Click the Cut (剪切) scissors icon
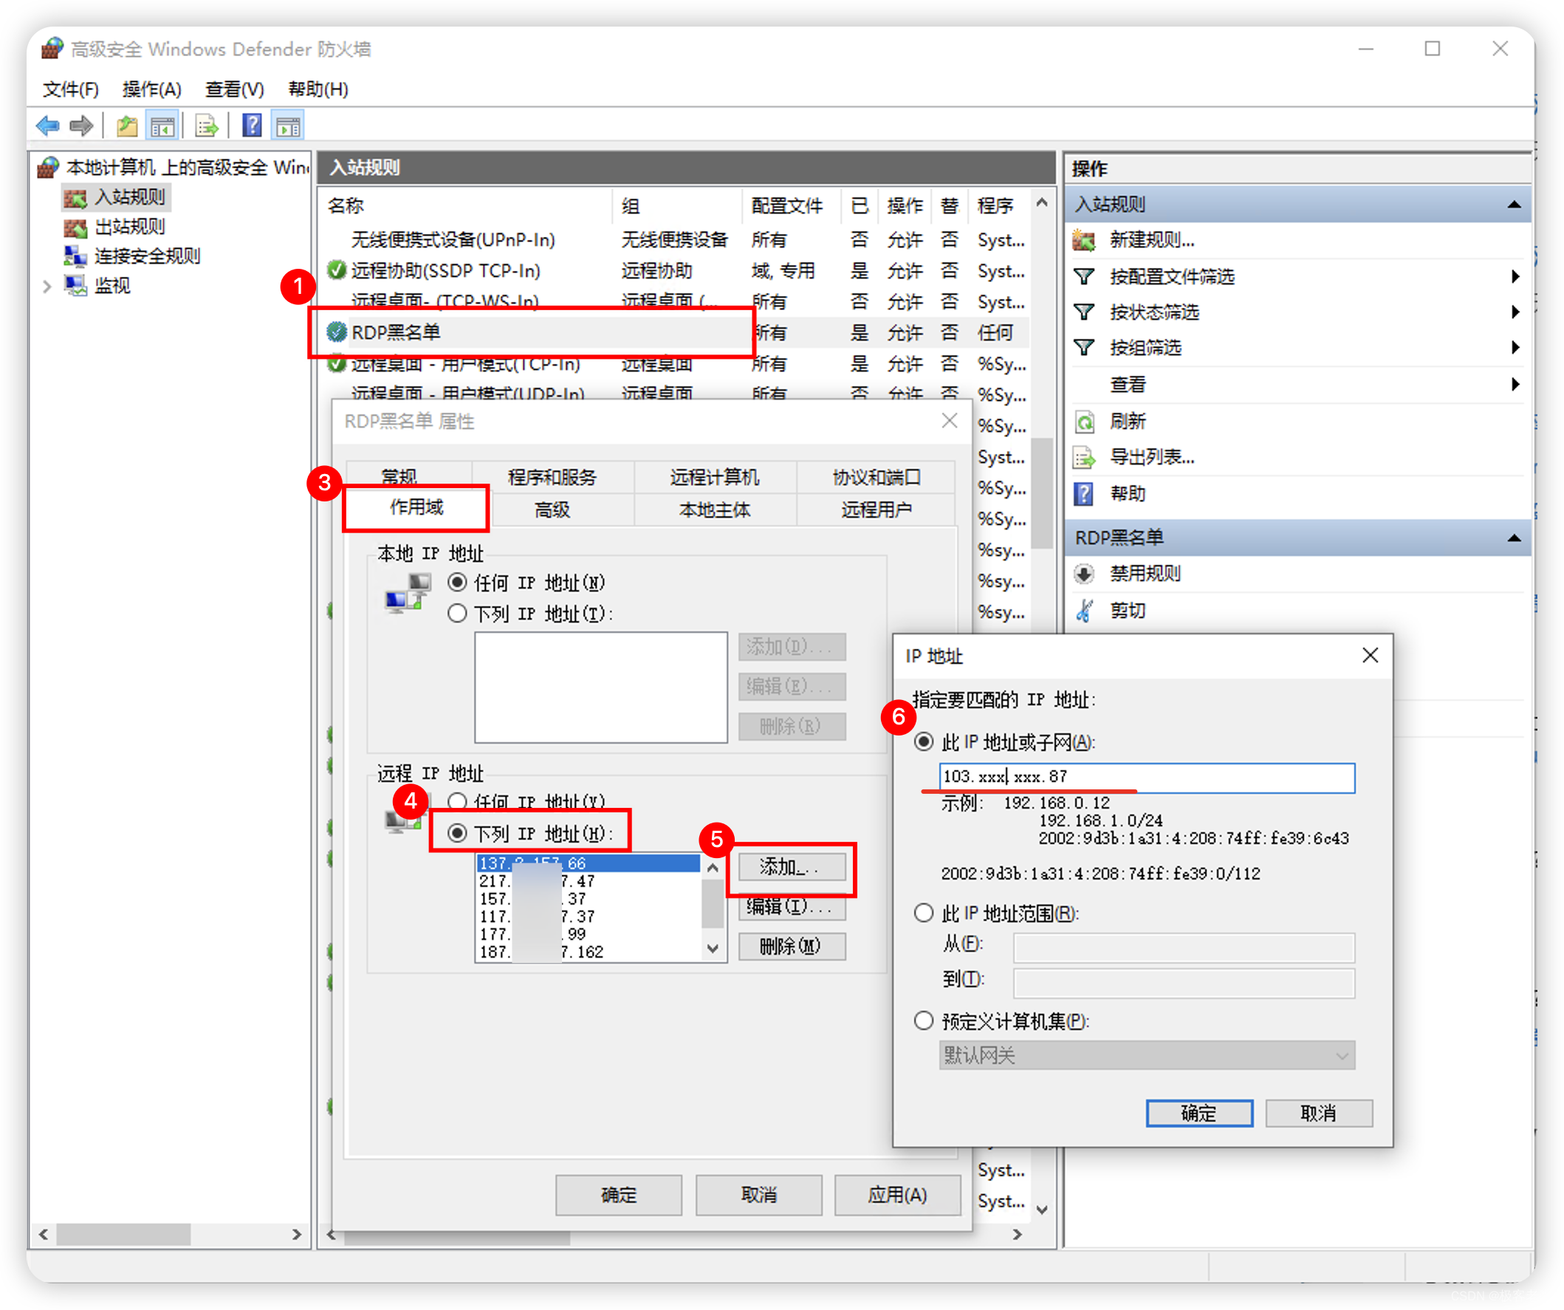This screenshot has height=1310, width=1564. 1084,611
